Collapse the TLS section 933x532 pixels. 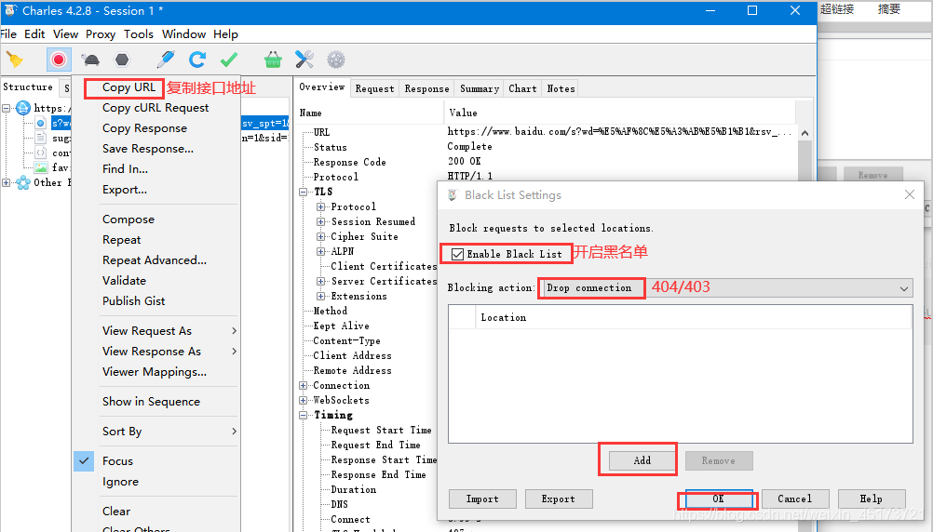pos(303,192)
